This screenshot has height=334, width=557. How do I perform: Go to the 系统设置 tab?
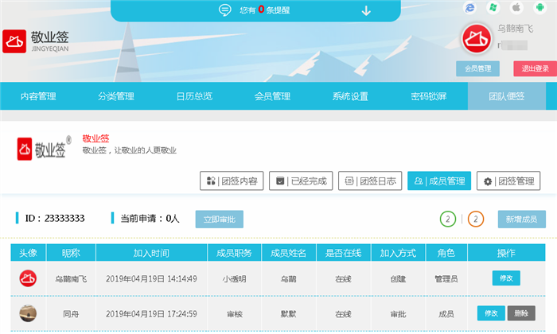pos(350,96)
